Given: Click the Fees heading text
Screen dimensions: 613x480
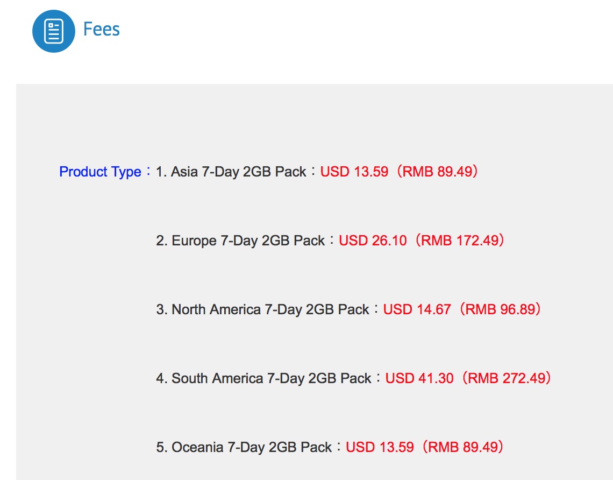Looking at the screenshot, I should 101,29.
